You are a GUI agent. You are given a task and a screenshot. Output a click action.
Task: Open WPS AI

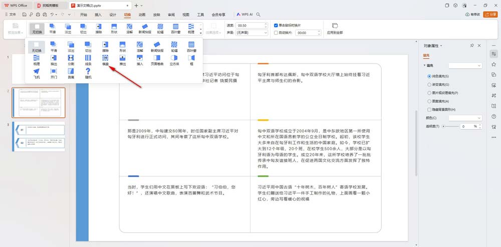click(x=245, y=15)
